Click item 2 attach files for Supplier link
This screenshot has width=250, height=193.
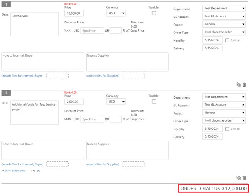click(x=103, y=164)
